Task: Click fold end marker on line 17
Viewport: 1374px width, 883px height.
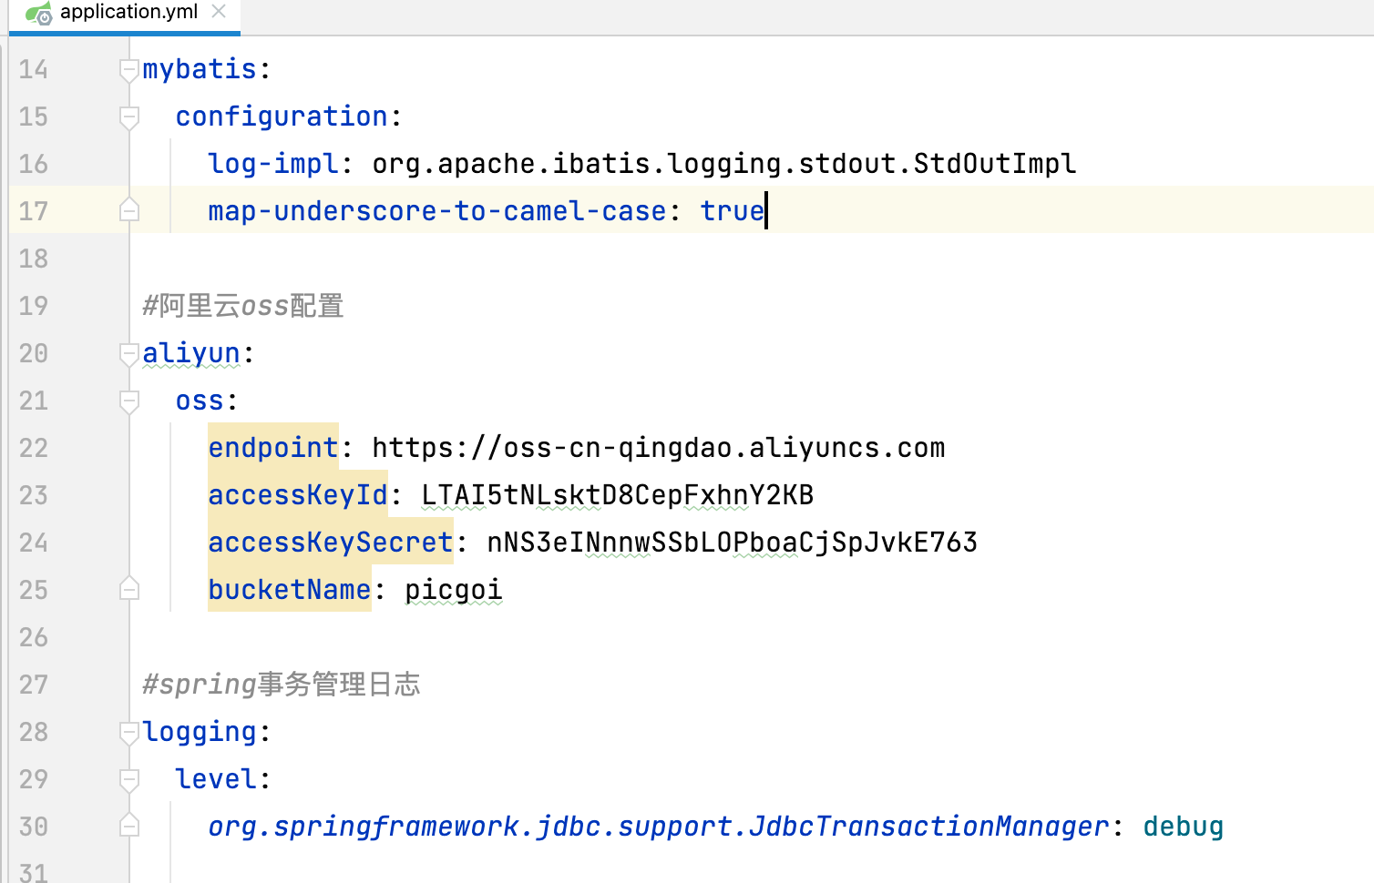Action: (129, 210)
